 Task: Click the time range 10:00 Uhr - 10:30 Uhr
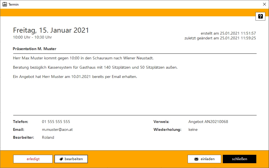pyautogui.click(x=32, y=37)
